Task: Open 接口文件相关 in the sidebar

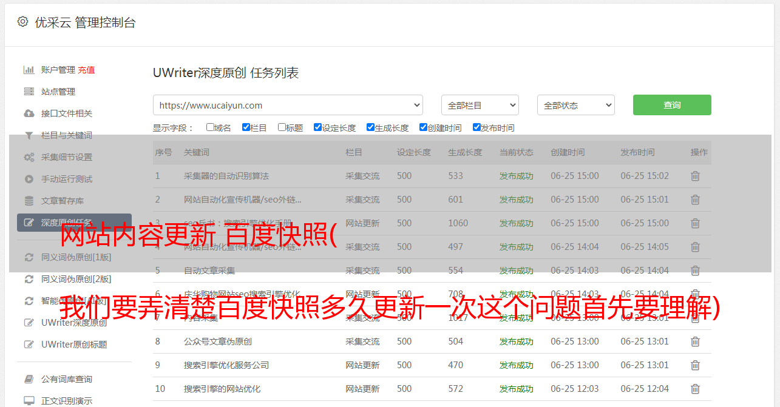Action: coord(67,113)
